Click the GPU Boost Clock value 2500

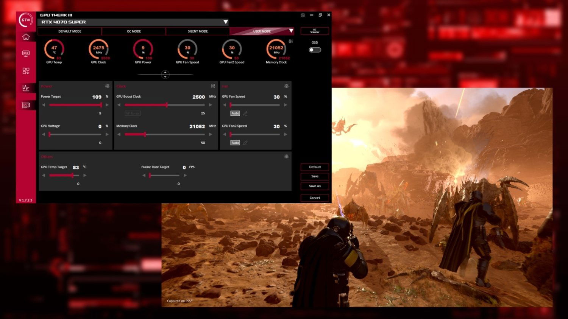(x=199, y=97)
